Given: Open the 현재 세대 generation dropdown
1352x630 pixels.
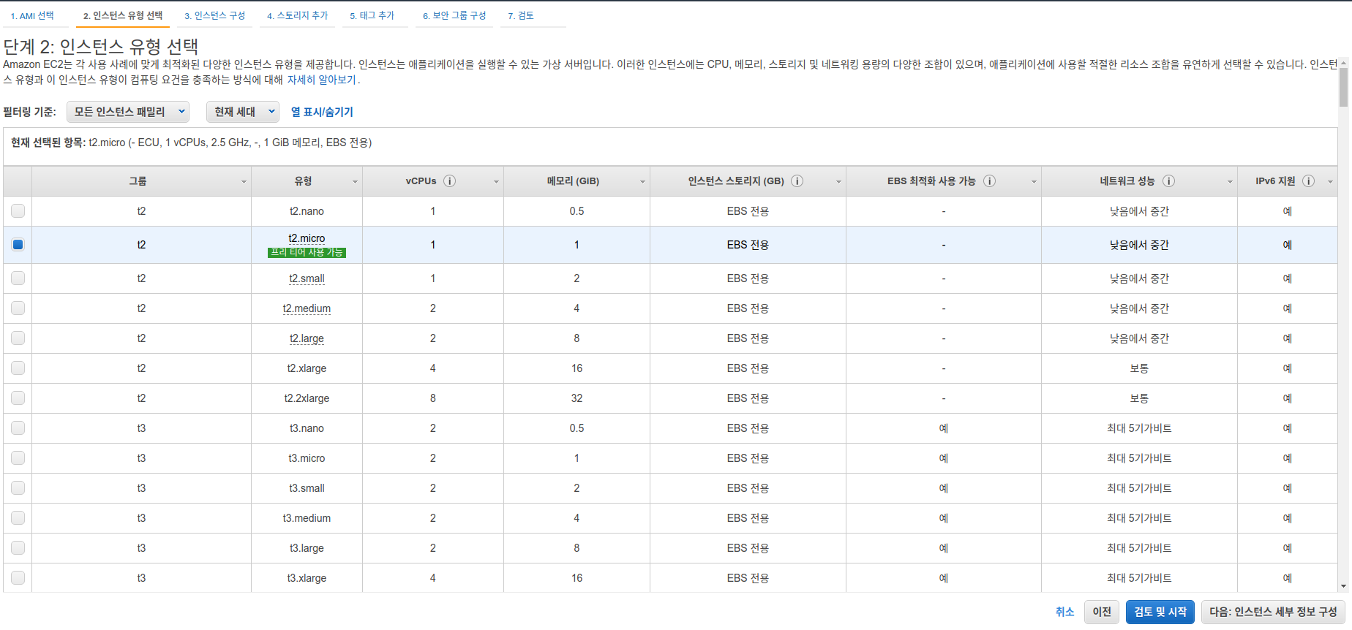Looking at the screenshot, I should pyautogui.click(x=243, y=112).
